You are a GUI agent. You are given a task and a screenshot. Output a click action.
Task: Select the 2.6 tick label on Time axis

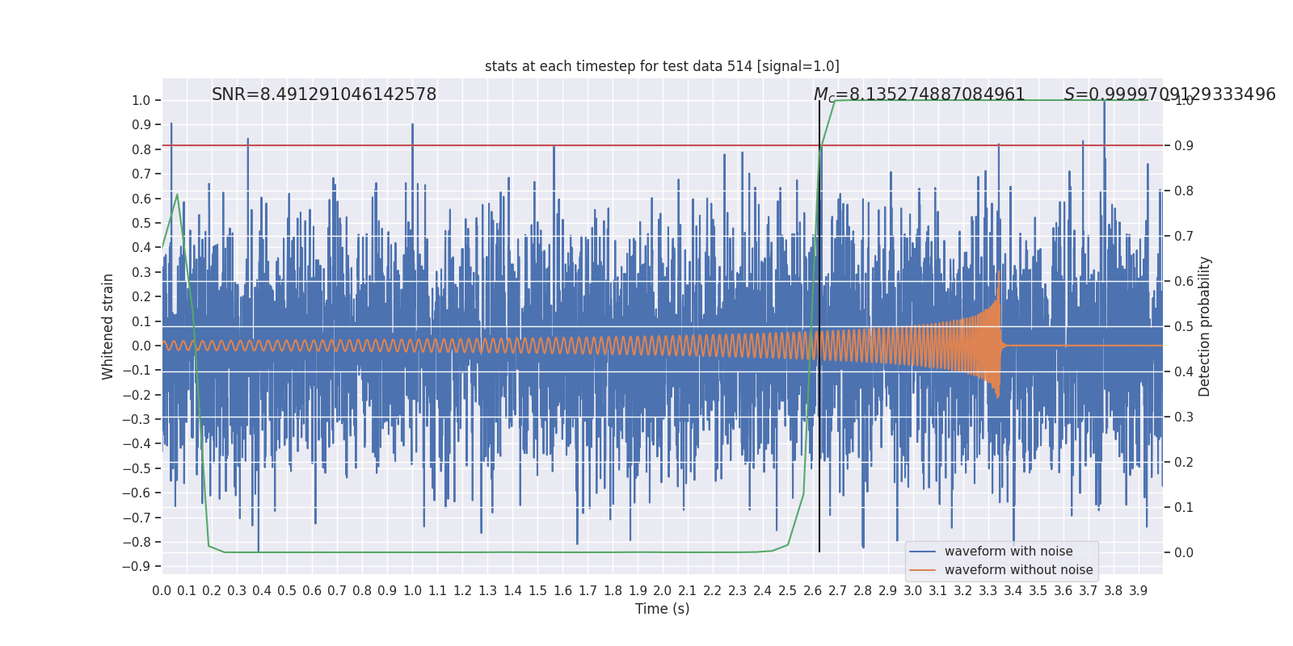click(813, 591)
